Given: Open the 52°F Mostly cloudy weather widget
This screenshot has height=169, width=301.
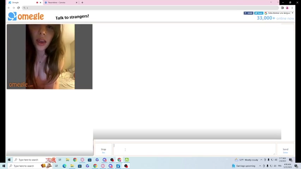Looking at the screenshot, I should click(246, 160).
